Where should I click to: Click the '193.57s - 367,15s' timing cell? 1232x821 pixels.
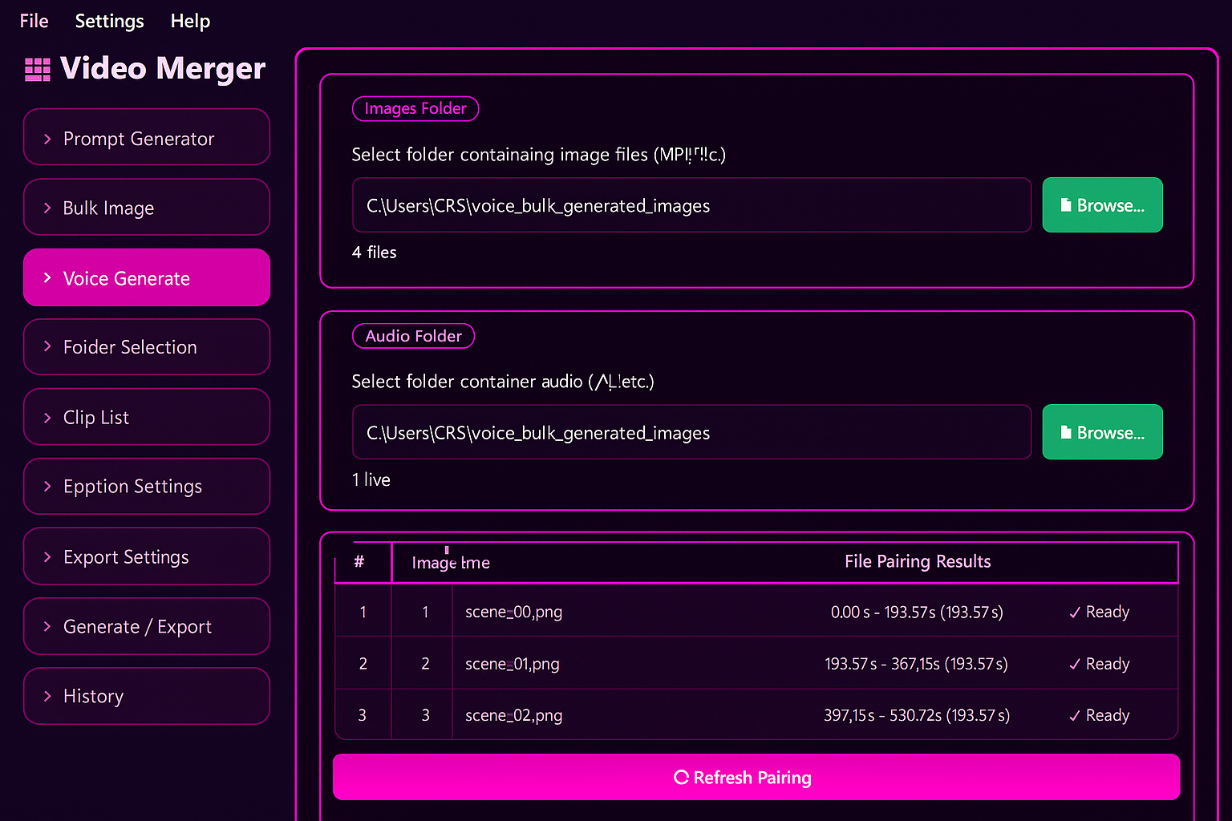[916, 664]
